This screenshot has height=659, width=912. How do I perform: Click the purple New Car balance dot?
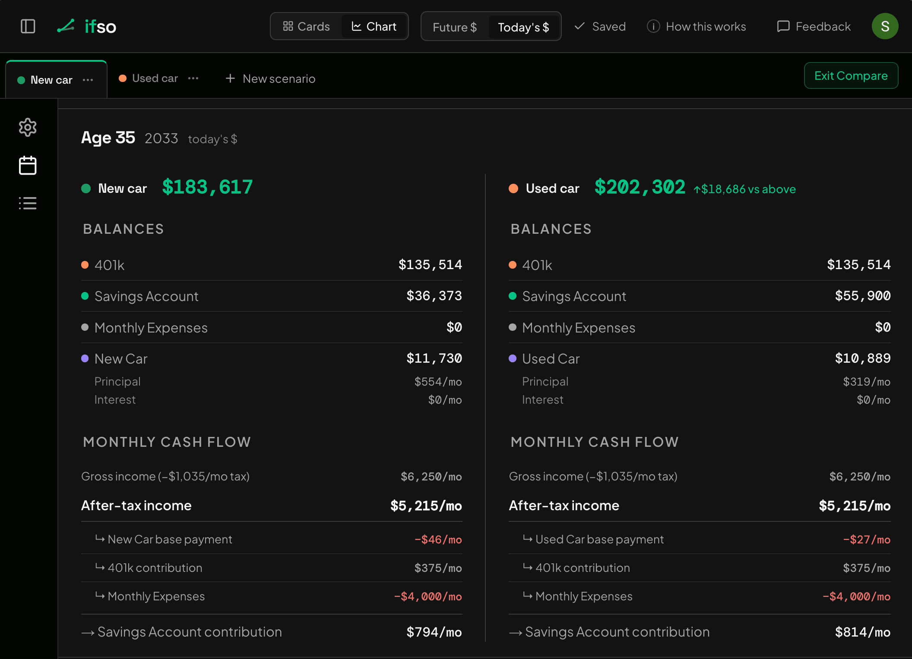[x=85, y=358]
